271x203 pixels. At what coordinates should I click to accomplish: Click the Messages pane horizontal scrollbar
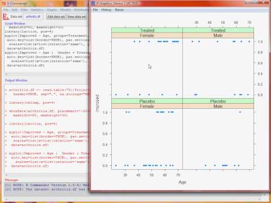(133, 199)
